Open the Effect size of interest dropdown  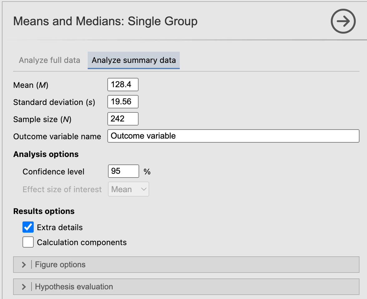click(128, 189)
